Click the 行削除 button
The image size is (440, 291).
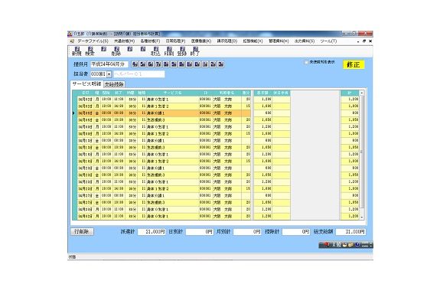click(82, 232)
